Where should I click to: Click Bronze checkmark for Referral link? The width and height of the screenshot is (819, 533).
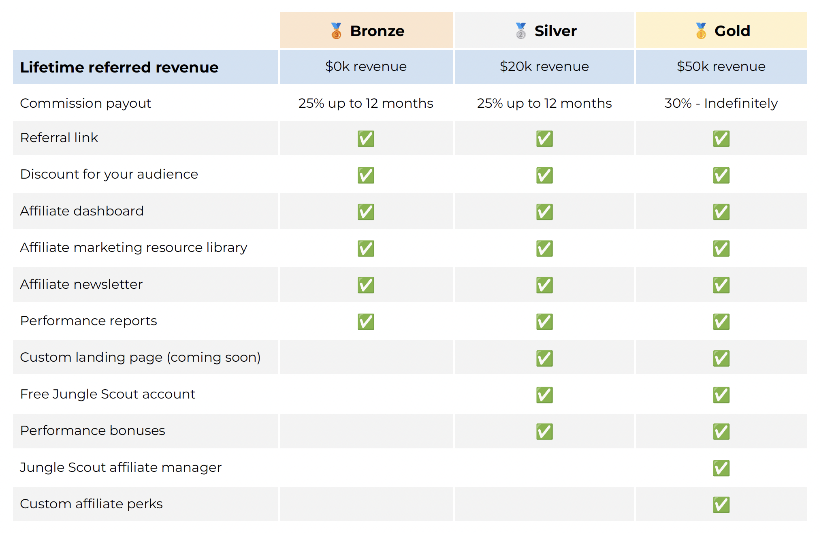(366, 139)
